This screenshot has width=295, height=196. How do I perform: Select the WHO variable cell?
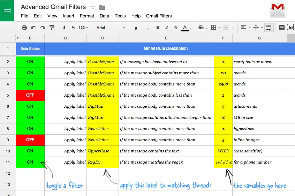coord(223,151)
